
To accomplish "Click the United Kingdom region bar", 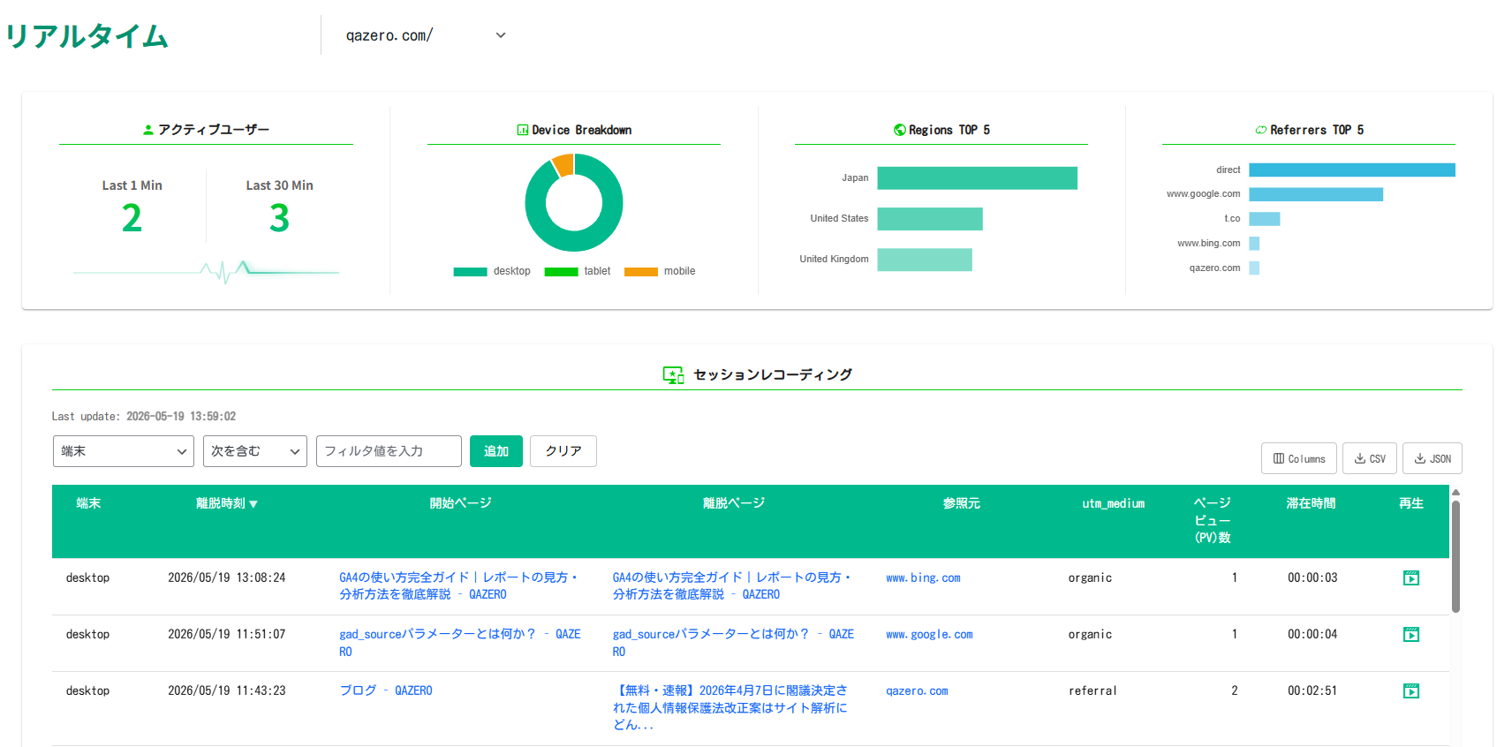I will pos(925,260).
